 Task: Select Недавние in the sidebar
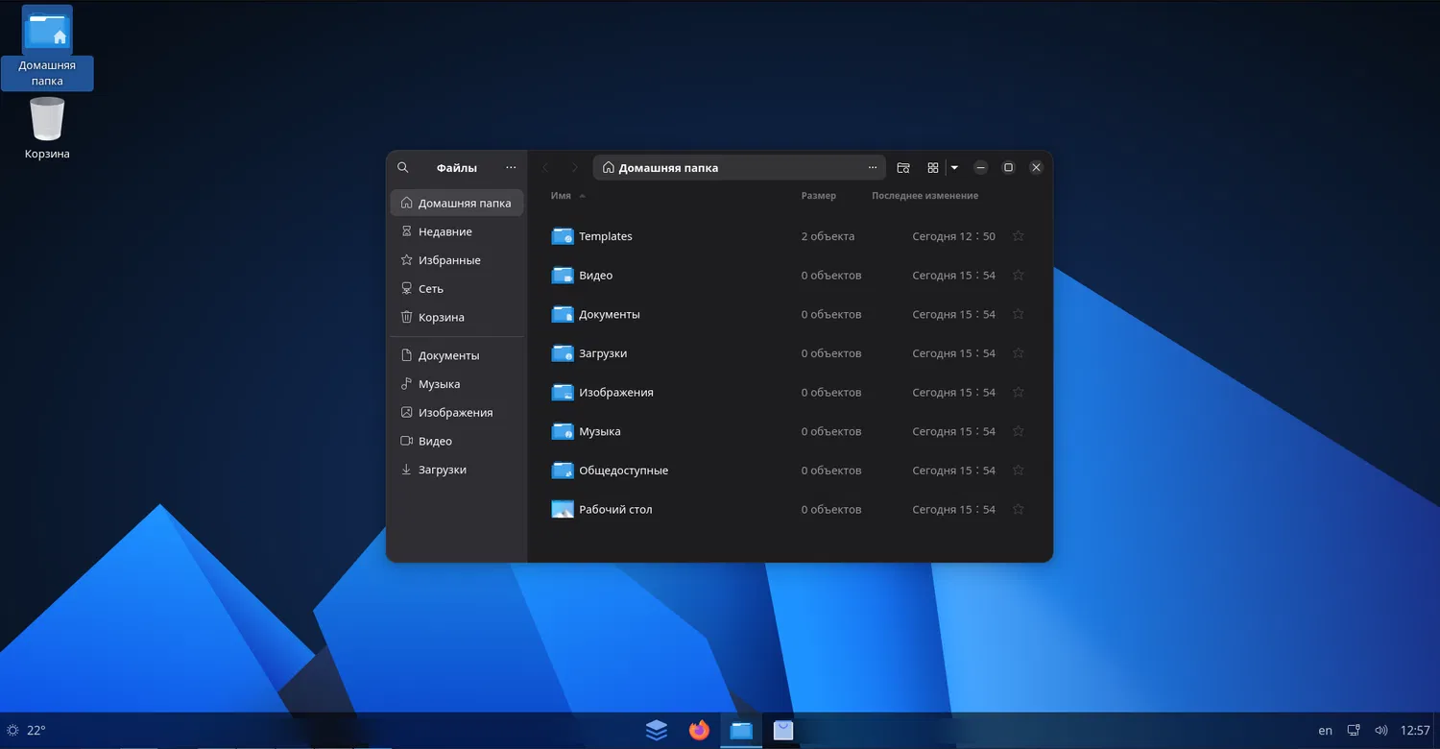(444, 231)
